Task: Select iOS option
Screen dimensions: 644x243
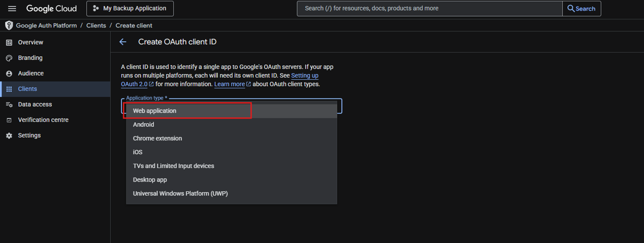Action: (x=232, y=152)
